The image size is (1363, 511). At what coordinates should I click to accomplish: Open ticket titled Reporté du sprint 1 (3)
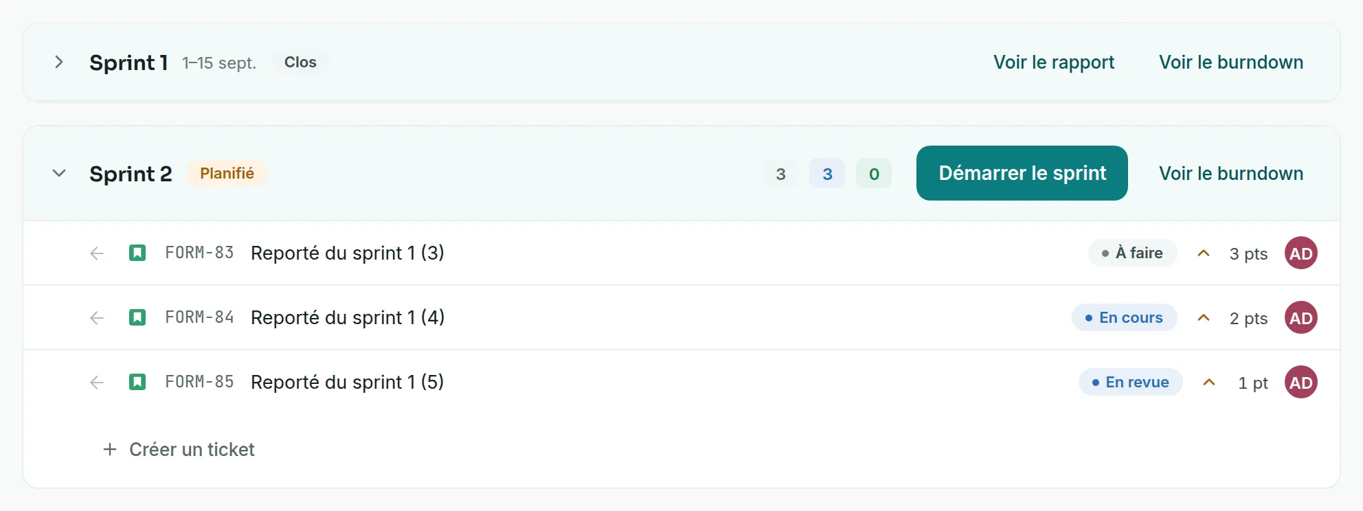(348, 253)
